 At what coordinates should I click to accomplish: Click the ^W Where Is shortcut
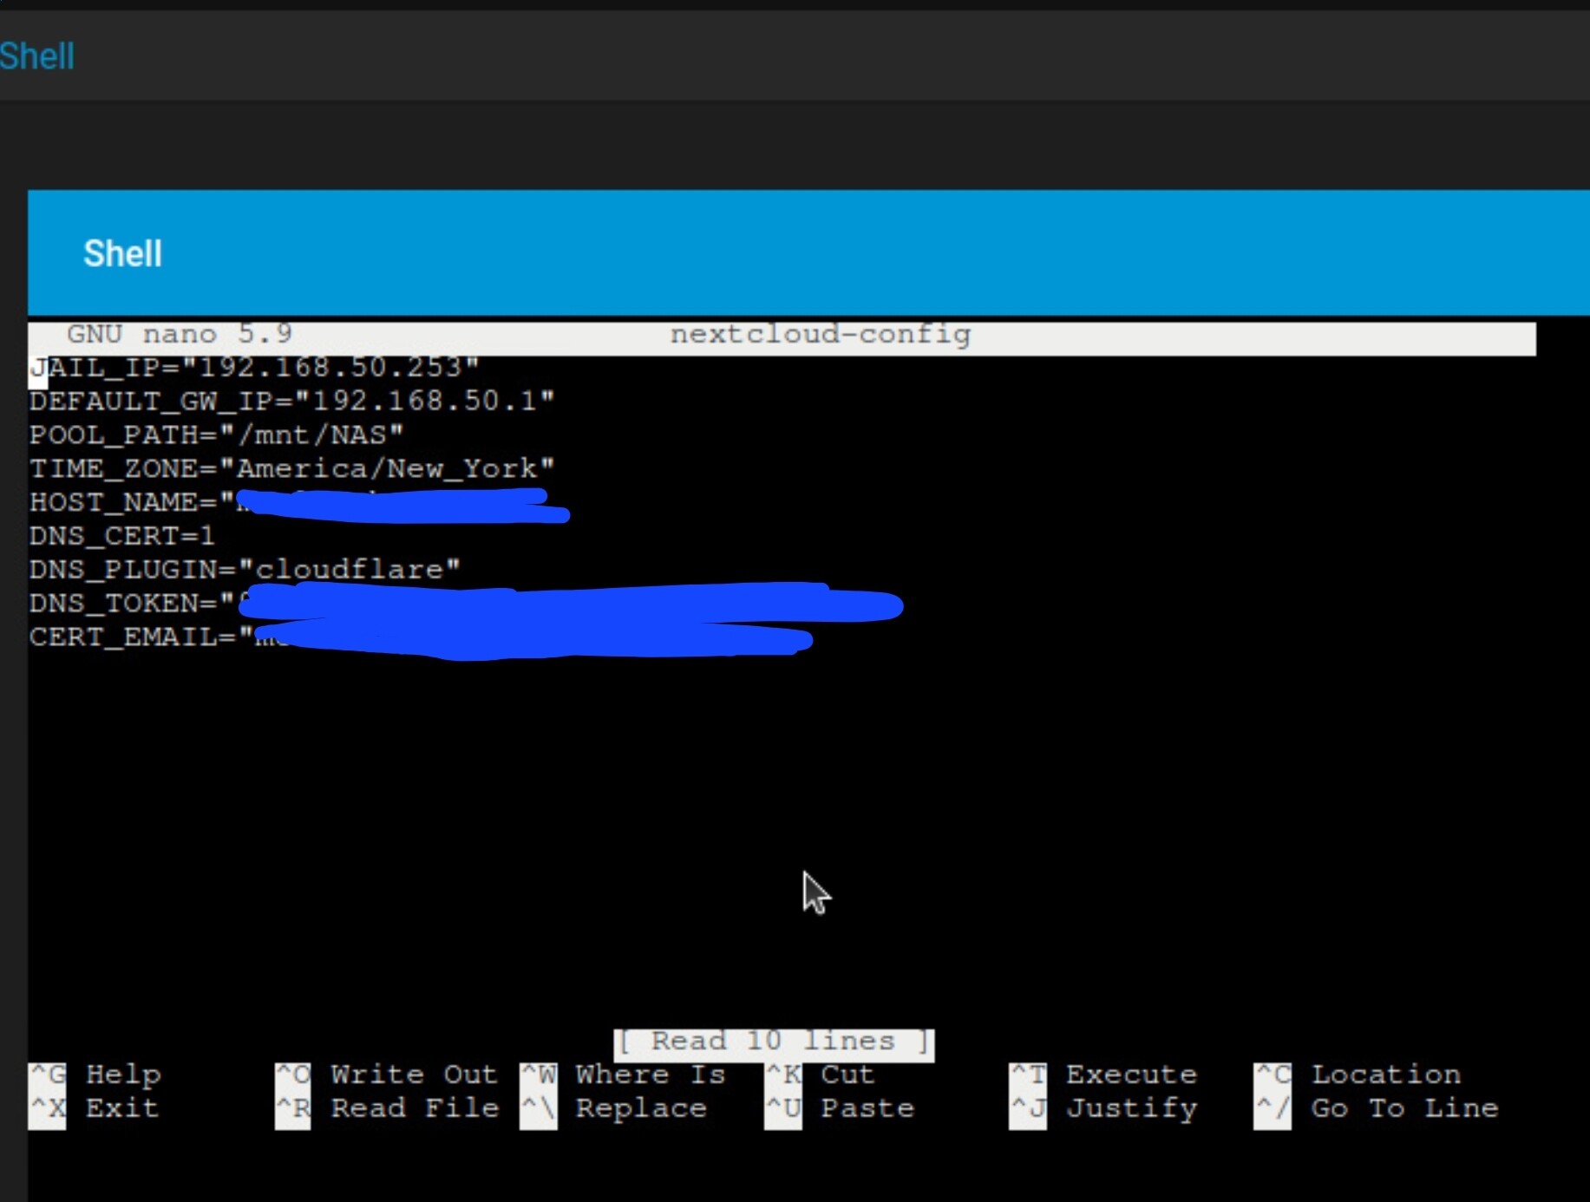point(624,1075)
